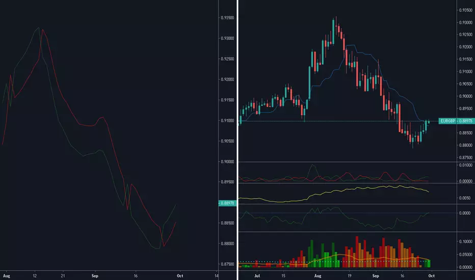This screenshot has width=475, height=280.
Task: Select 0.90000 on the left chart price axis
Action: [x=227, y=162]
